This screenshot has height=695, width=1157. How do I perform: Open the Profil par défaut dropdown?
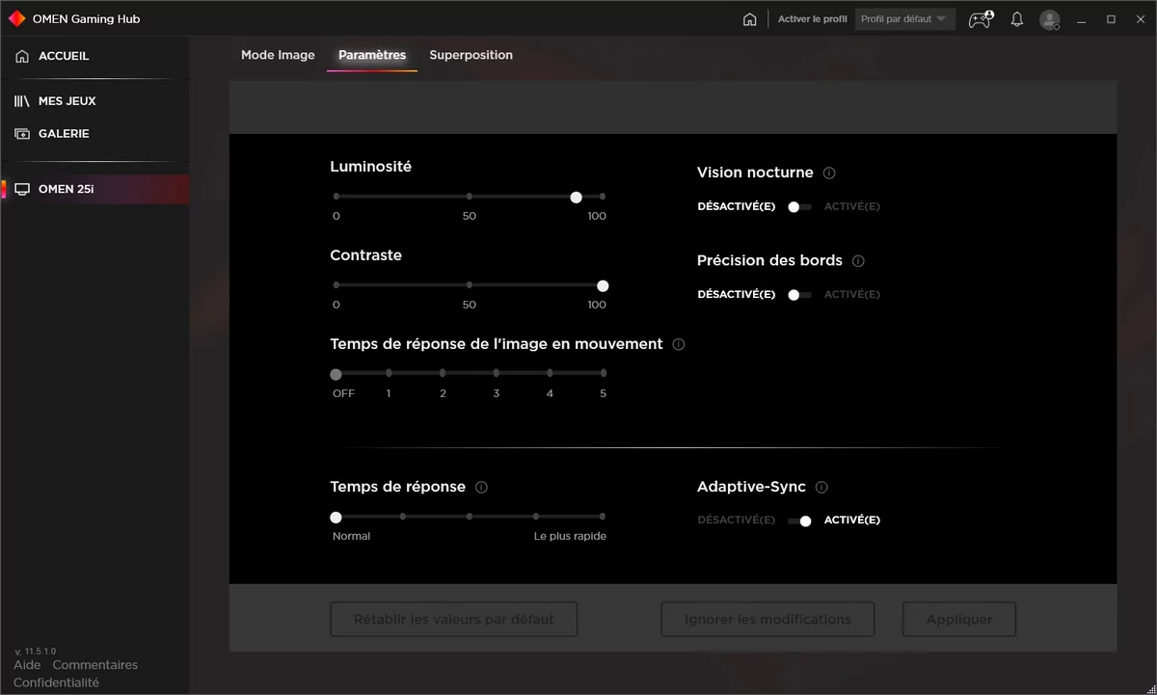pos(904,19)
